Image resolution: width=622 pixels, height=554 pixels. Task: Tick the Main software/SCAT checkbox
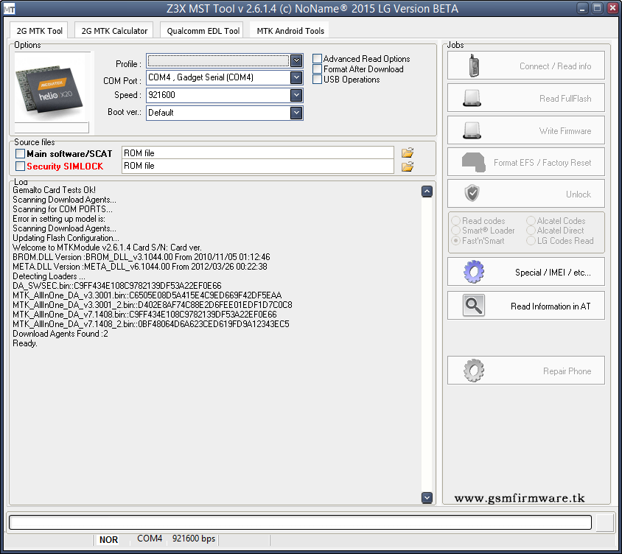point(20,153)
